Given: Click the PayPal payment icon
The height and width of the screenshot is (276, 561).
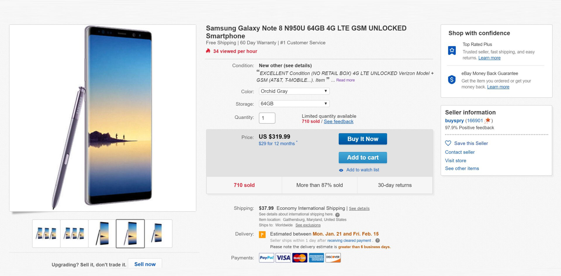Looking at the screenshot, I should pos(266,258).
